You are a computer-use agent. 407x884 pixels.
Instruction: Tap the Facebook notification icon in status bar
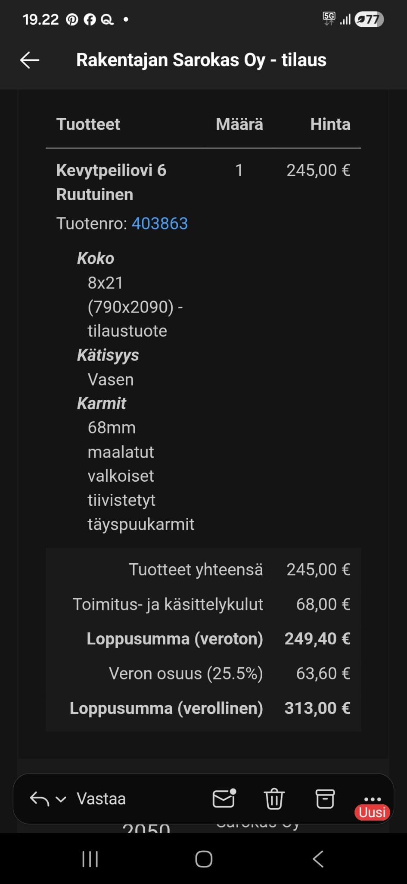coord(90,19)
